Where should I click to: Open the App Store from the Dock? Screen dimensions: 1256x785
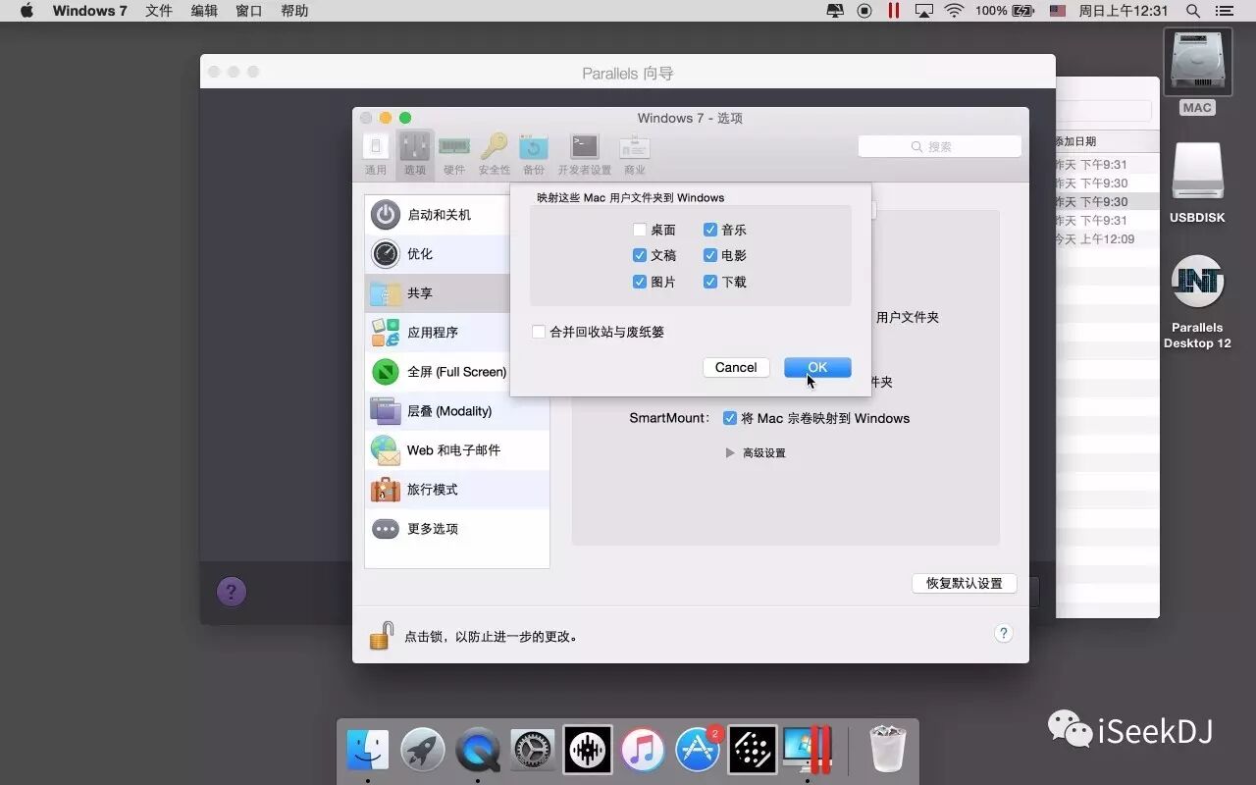[x=698, y=751]
